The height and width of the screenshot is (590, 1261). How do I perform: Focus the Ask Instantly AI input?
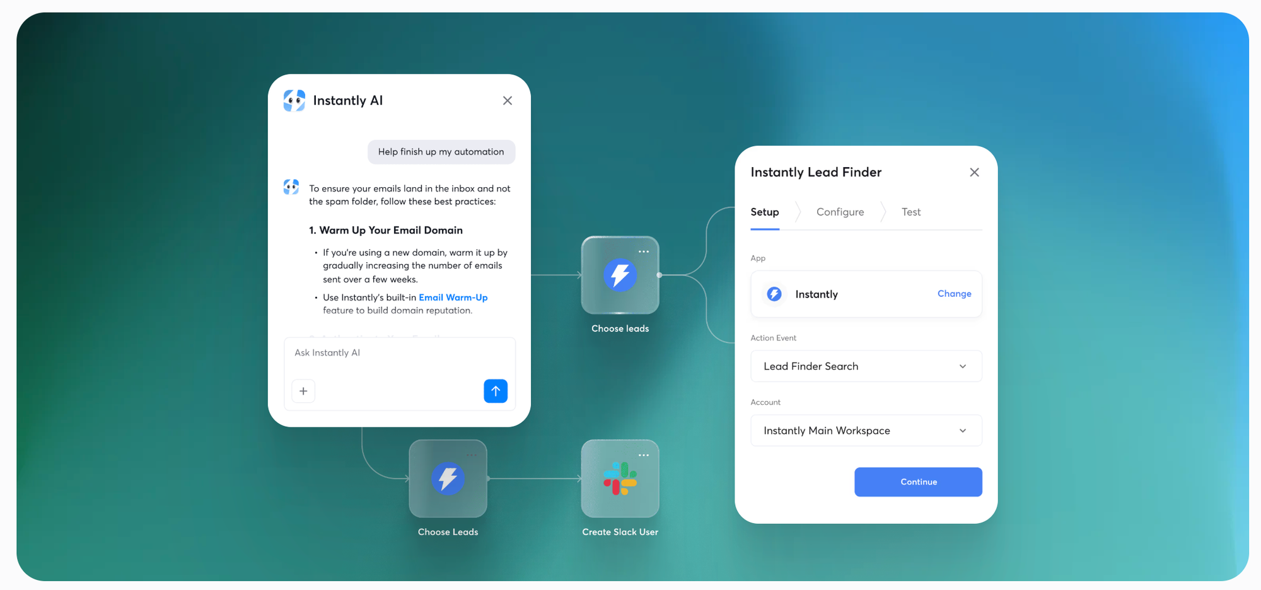point(400,353)
